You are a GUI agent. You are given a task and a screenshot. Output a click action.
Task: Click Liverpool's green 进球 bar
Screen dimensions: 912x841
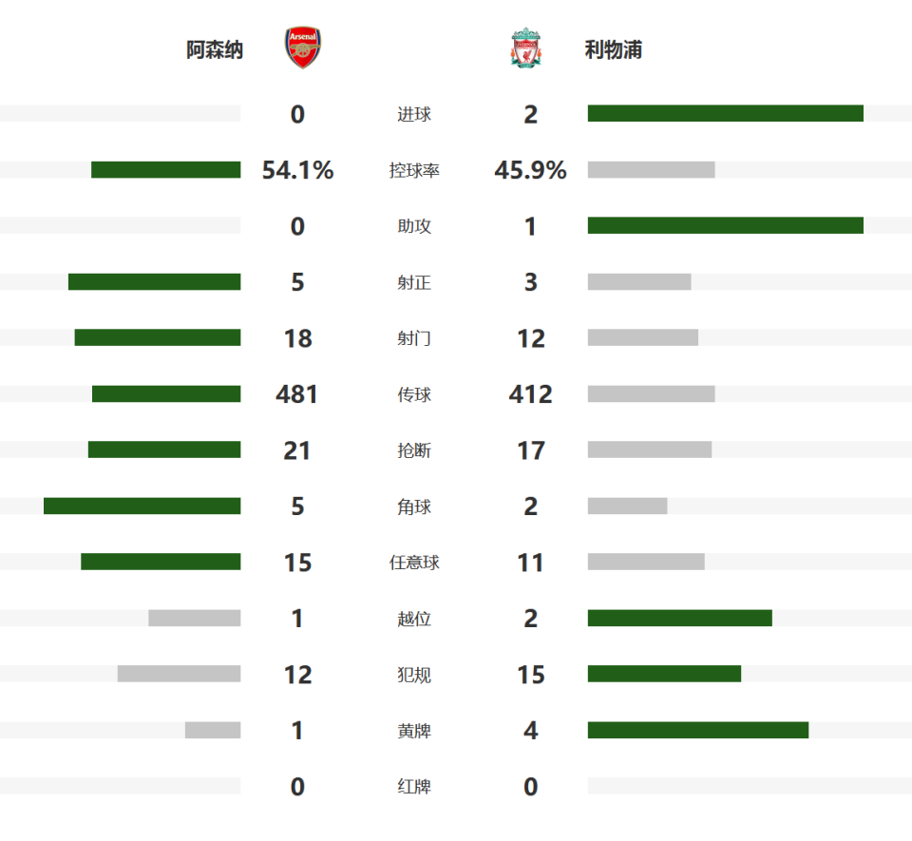point(725,114)
